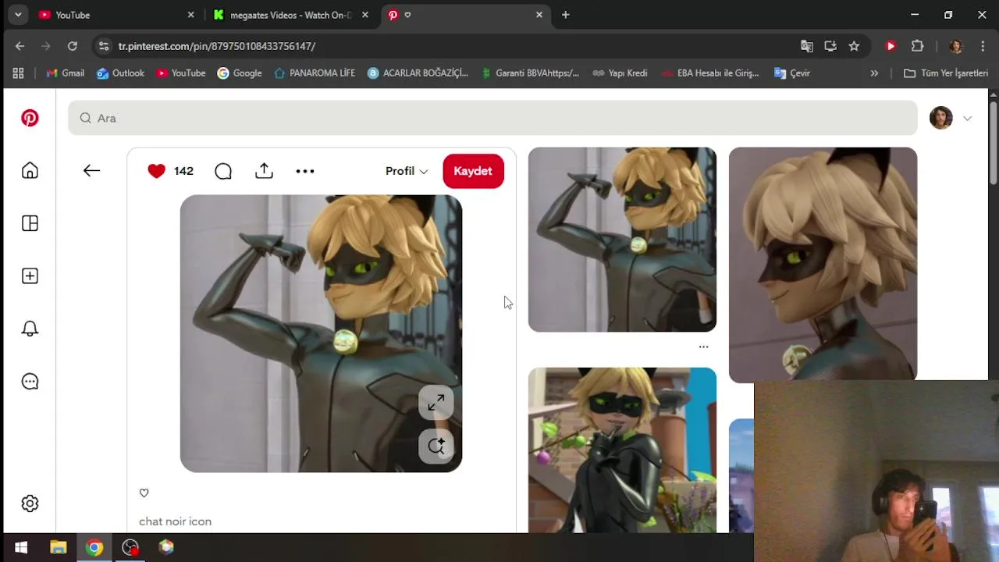Go back with the browser toolbar arrow
The image size is (999, 562).
click(20, 46)
